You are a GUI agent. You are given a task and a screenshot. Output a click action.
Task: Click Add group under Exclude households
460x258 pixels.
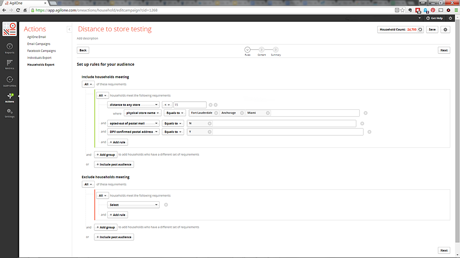click(x=105, y=227)
